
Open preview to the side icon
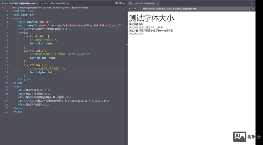click(x=117, y=3)
